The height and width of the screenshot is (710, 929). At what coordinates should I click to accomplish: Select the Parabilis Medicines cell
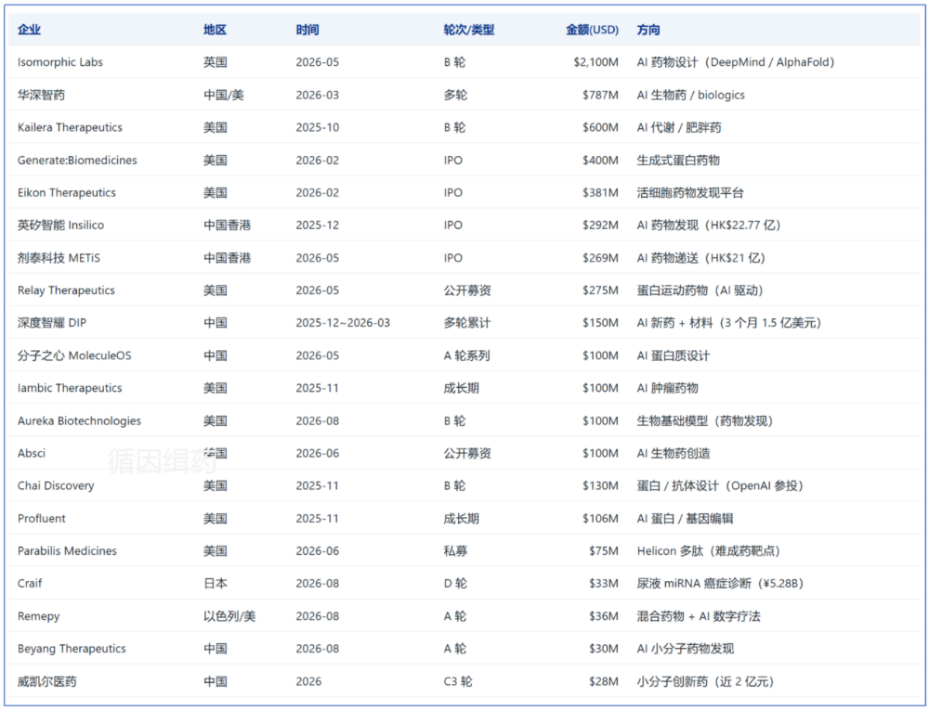(x=67, y=551)
